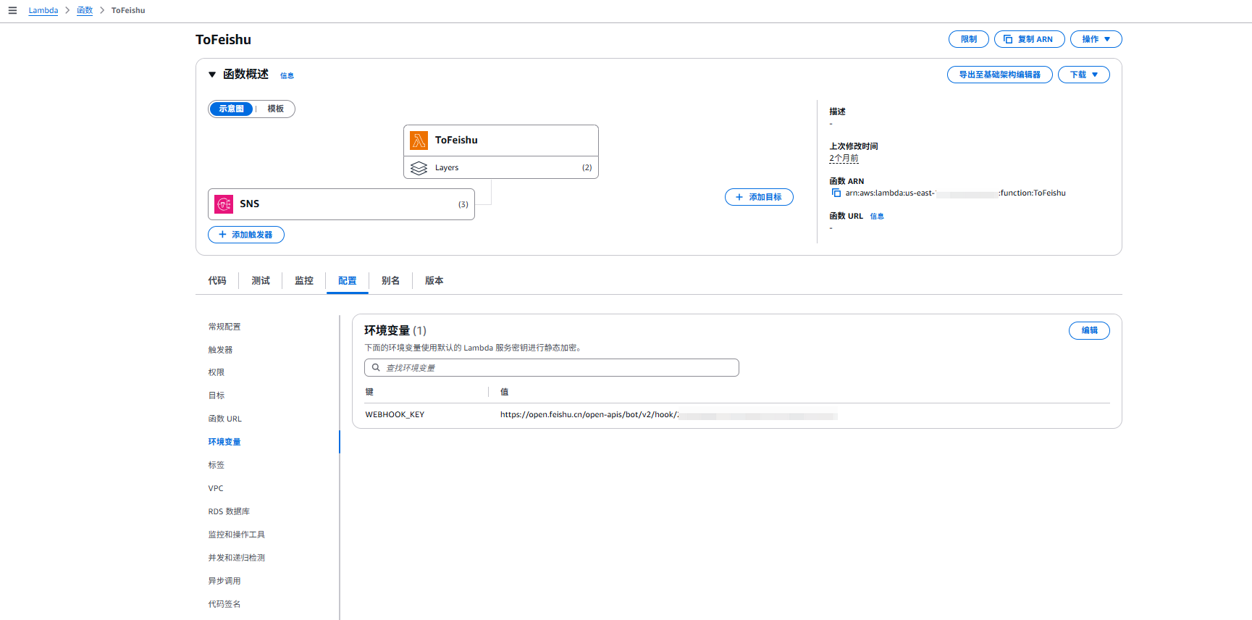Click the 2个月前 last modified text

pos(844,158)
